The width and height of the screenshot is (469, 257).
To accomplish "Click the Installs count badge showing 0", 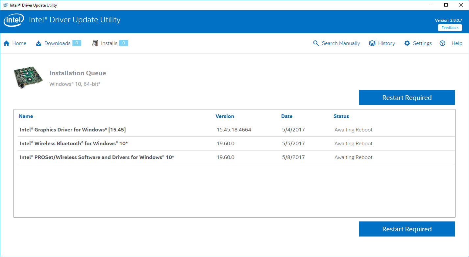I will (124, 43).
